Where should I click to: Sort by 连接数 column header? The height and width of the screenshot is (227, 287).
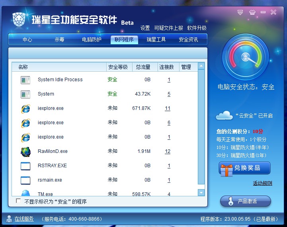click(168, 67)
